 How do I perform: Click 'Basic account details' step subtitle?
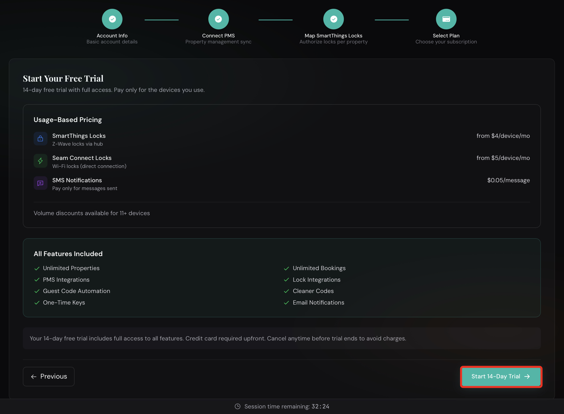112,42
